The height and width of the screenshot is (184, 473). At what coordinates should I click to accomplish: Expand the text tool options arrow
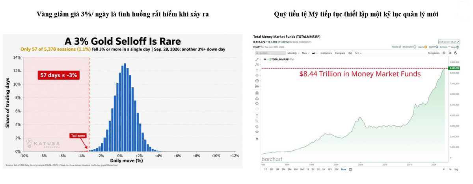point(260,70)
